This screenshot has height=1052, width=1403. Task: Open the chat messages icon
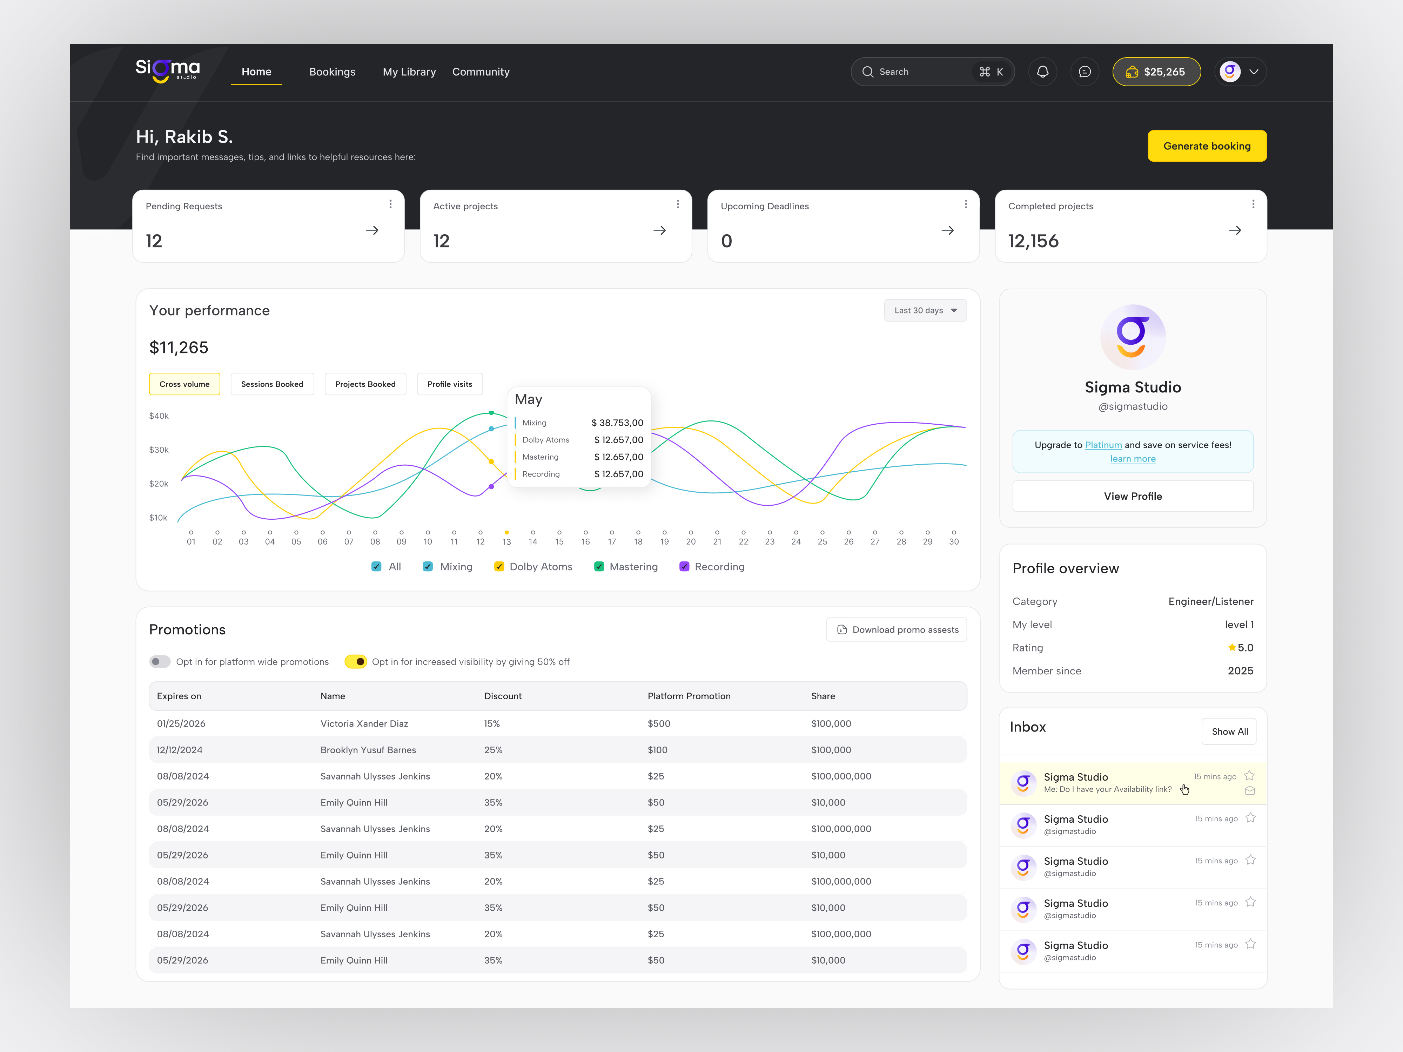click(x=1085, y=72)
